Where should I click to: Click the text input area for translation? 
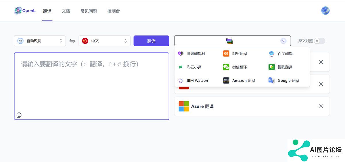click(91, 86)
